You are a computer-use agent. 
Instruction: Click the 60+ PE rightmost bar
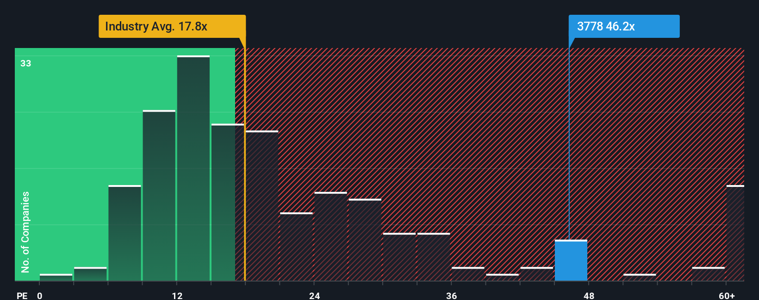coord(735,233)
